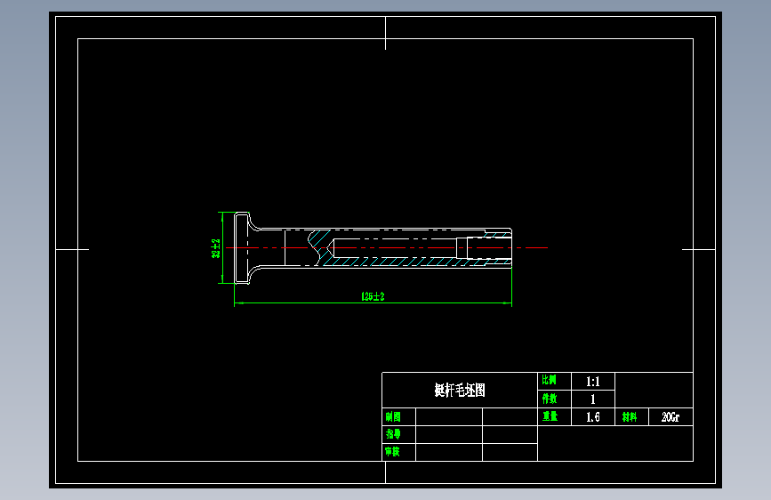771x500 pixels.
Task: Select the 1:1 scale value
Action: click(592, 382)
